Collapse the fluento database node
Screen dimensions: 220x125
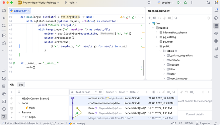click(x=153, y=28)
